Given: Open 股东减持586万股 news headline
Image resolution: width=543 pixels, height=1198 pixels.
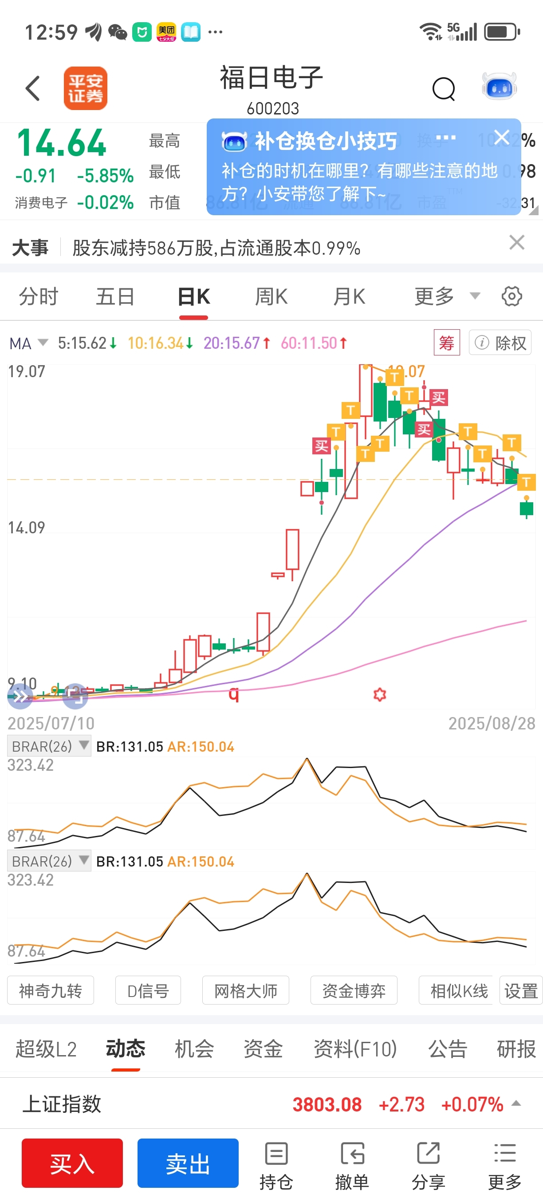Looking at the screenshot, I should pyautogui.click(x=216, y=248).
